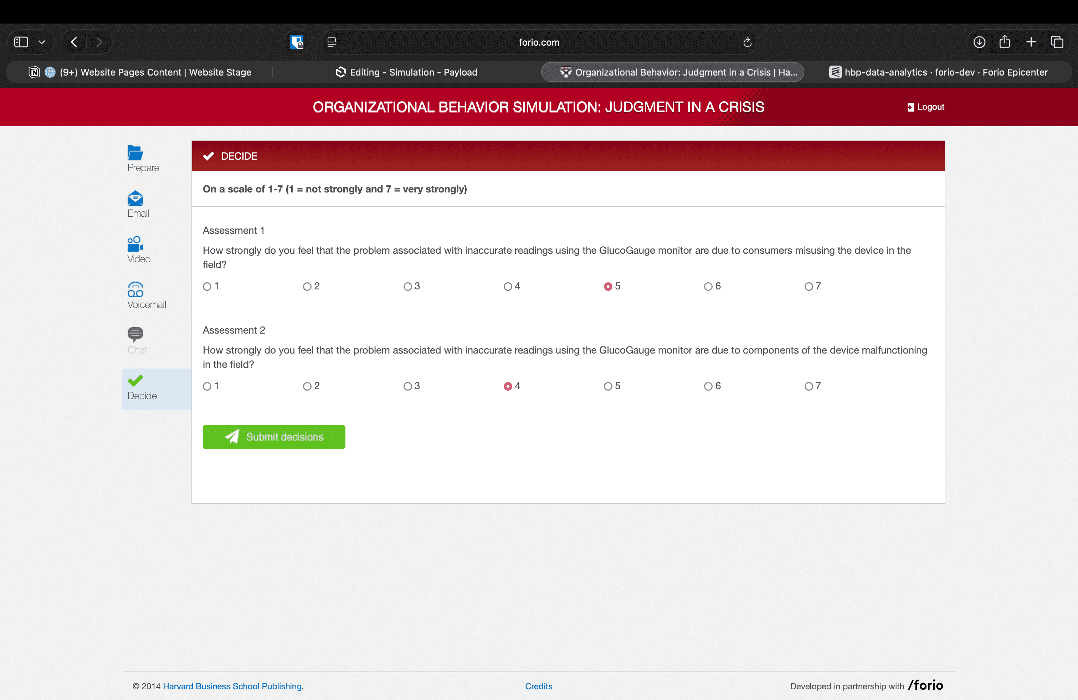Choose rating 3 for Assessment 1
This screenshot has width=1078, height=700.
click(408, 287)
